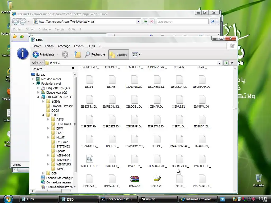Expand the WIN9XMIG folder node

coord(48,155)
